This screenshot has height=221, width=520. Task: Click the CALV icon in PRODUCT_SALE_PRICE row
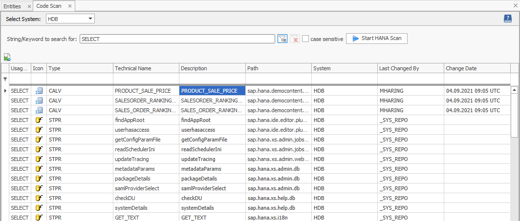(39, 91)
